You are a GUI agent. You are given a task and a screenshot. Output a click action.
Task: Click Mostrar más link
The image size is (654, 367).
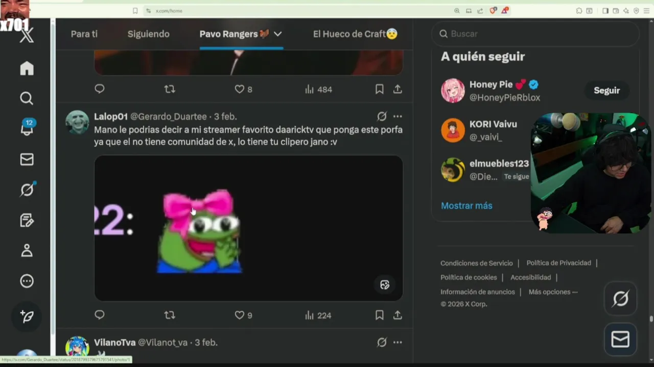(x=466, y=206)
